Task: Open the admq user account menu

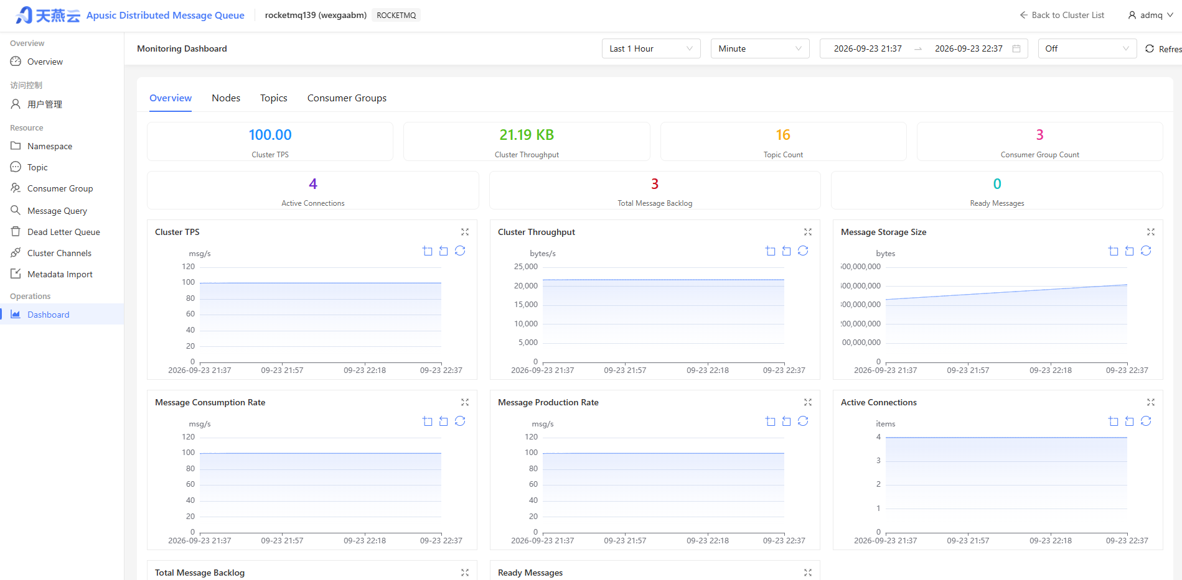Action: click(x=1151, y=15)
